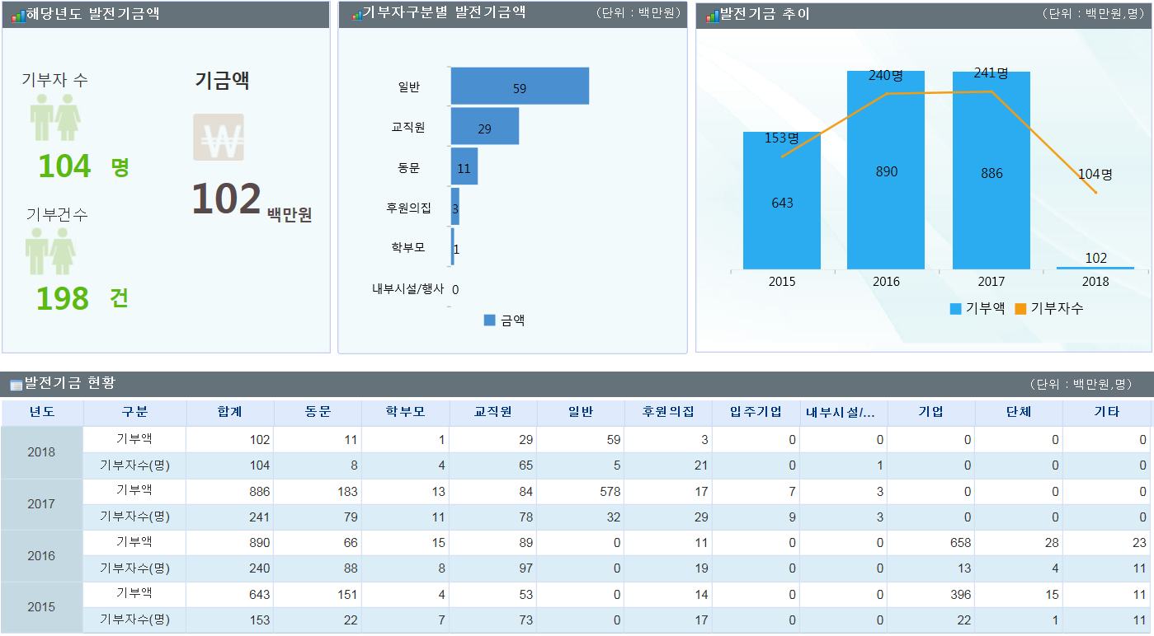Click the 2016 bar showing 890
1154x636 pixels.
point(886,170)
